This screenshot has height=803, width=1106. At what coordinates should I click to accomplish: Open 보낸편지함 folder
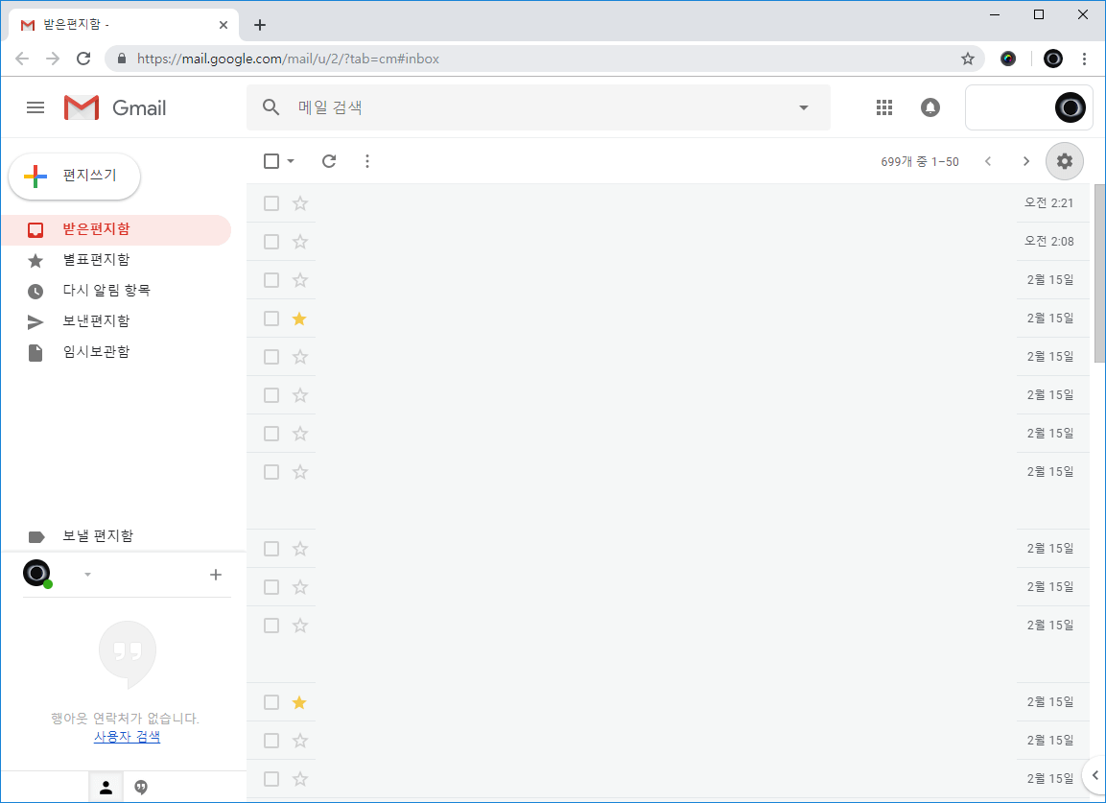tap(96, 321)
